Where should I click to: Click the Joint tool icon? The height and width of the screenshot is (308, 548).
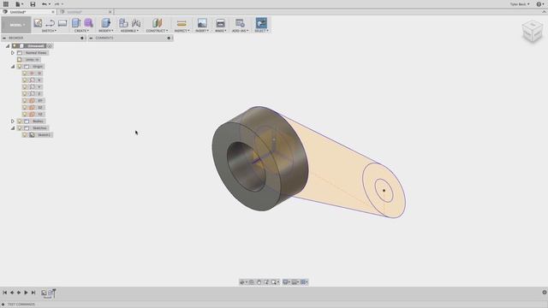click(x=136, y=23)
